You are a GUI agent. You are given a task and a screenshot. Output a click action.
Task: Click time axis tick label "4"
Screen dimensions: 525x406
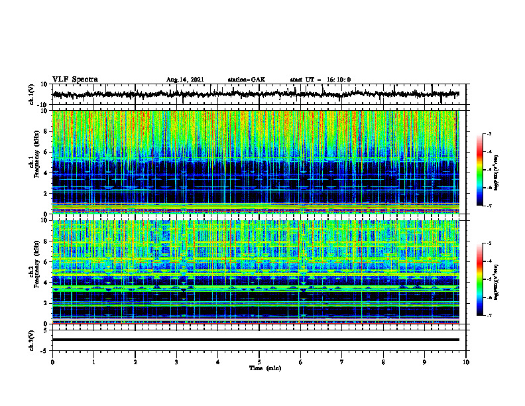(218, 362)
